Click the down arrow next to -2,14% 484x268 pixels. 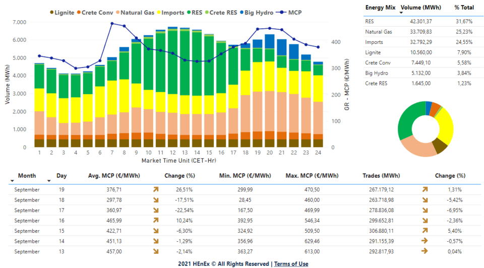156,251
